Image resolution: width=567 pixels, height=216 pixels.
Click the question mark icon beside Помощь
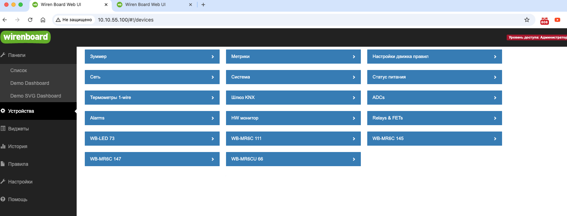tap(3, 199)
